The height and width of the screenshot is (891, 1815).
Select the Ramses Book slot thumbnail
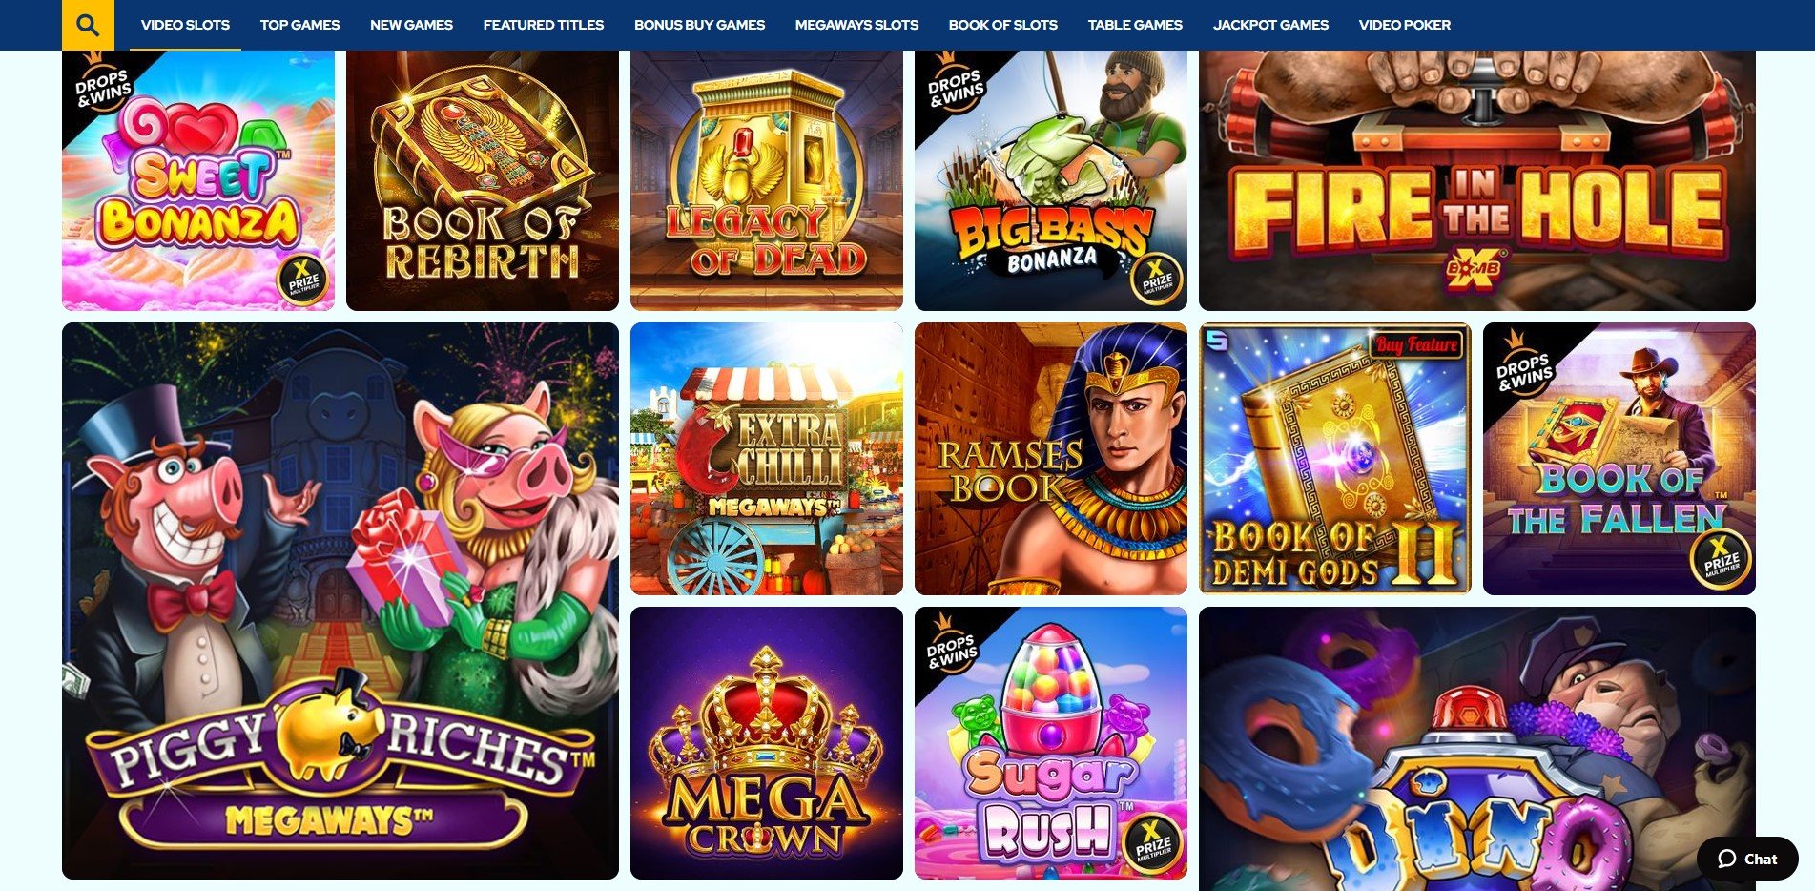coord(1051,459)
